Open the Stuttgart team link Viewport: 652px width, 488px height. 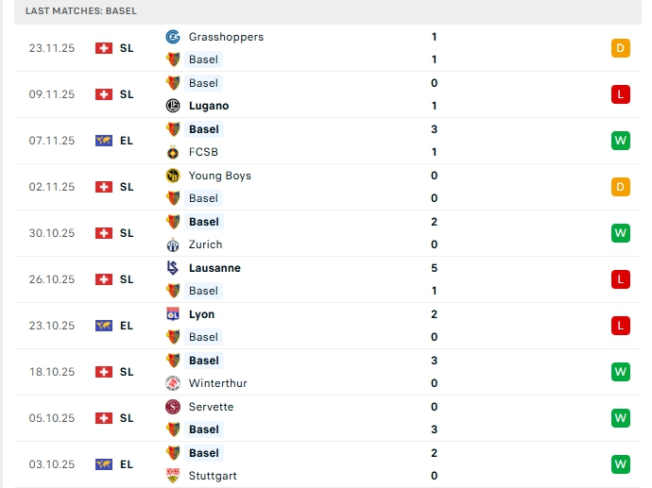(x=213, y=476)
